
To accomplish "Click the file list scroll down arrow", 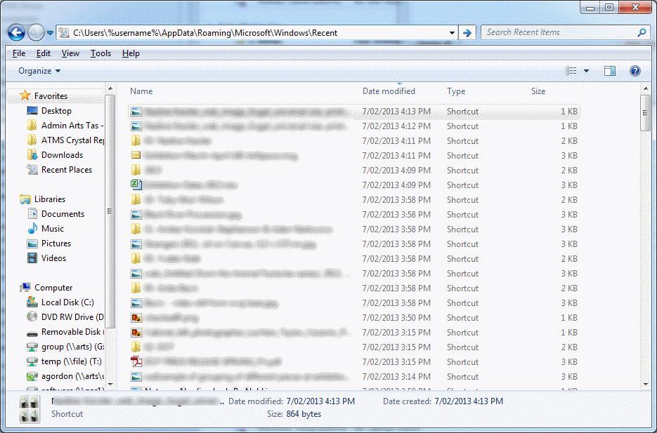I will [645, 384].
